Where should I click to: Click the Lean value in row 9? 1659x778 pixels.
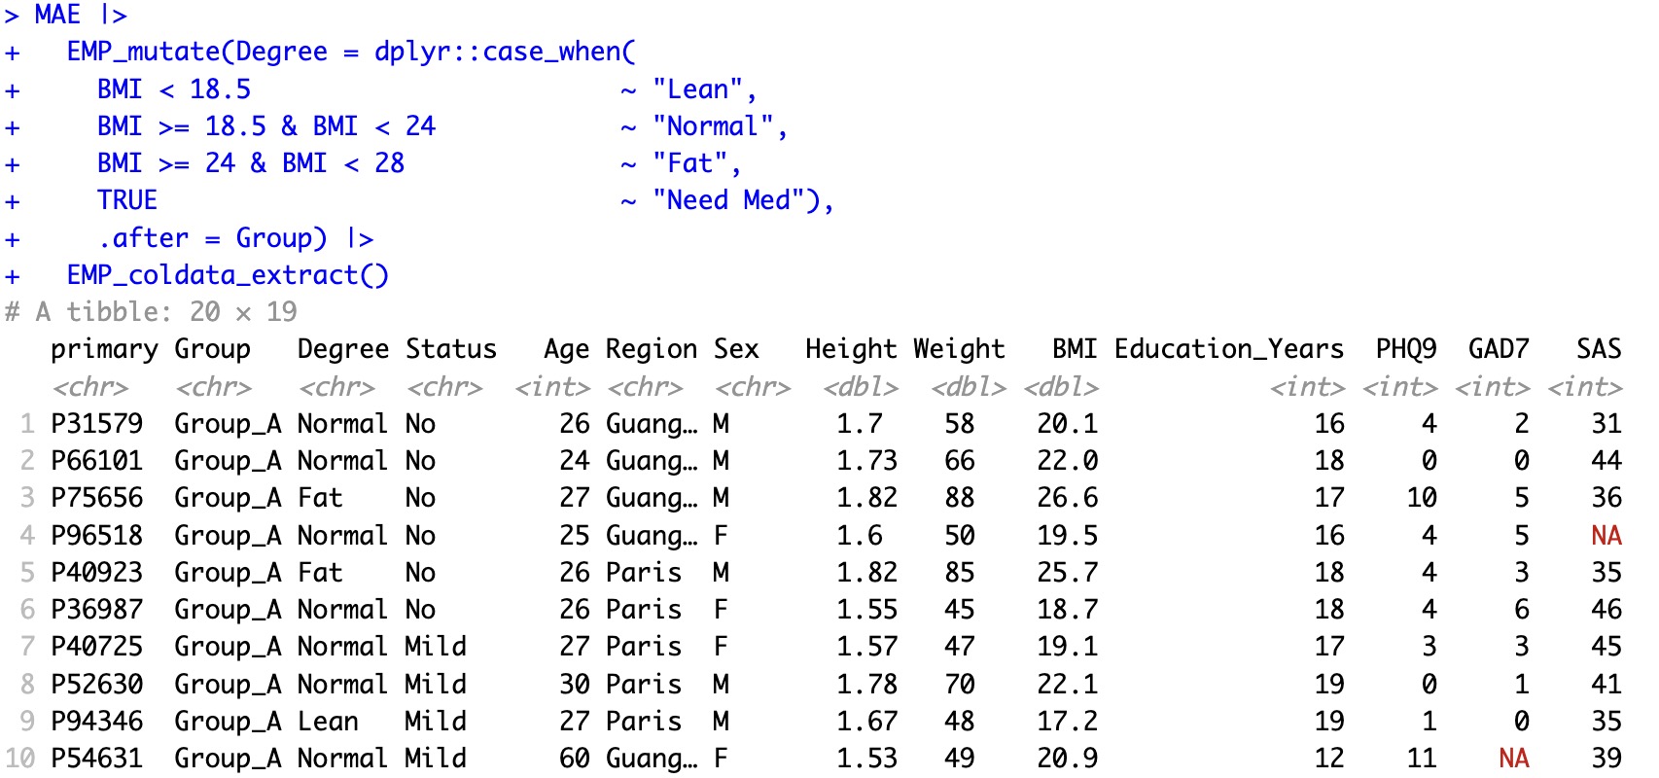(328, 722)
